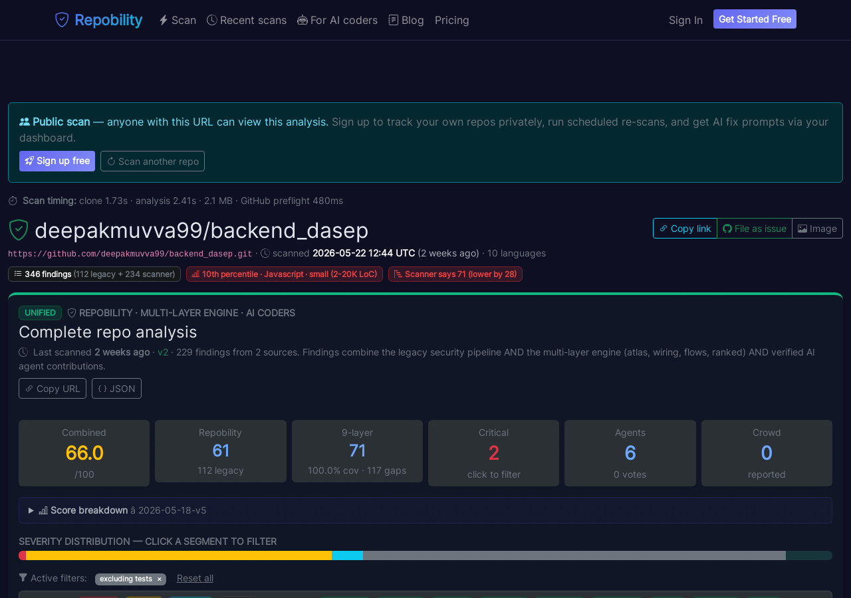This screenshot has height=598, width=851.
Task: Click the 346 findings badge
Action: pyautogui.click(x=94, y=274)
